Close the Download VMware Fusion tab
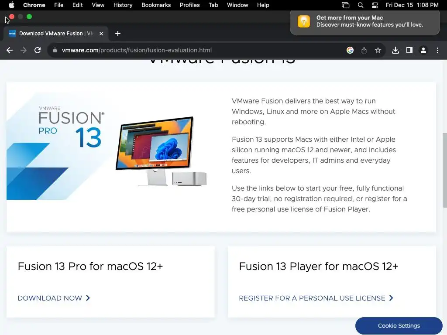Image resolution: width=447 pixels, height=335 pixels. (x=101, y=34)
